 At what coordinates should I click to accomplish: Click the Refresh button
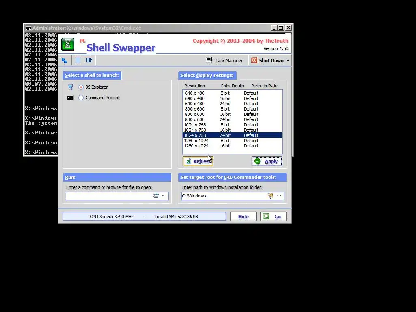(x=198, y=161)
